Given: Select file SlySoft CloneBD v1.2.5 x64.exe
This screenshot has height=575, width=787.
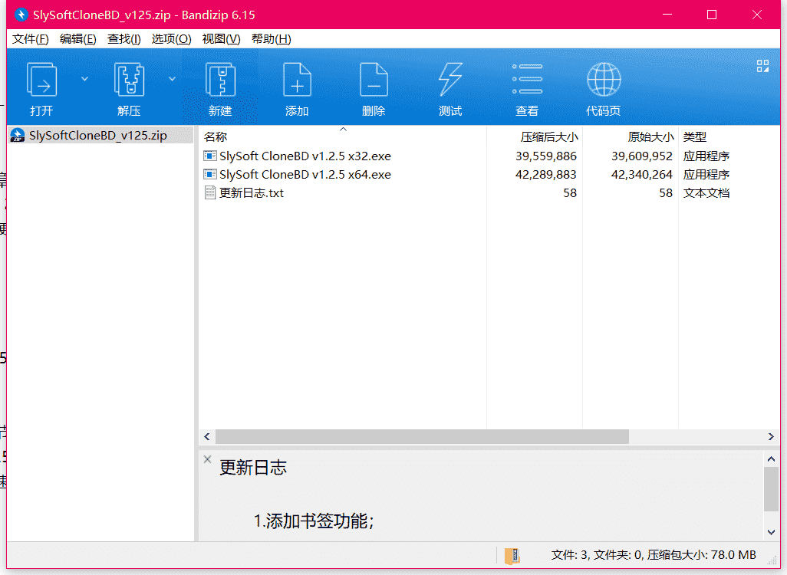Looking at the screenshot, I should click(305, 175).
